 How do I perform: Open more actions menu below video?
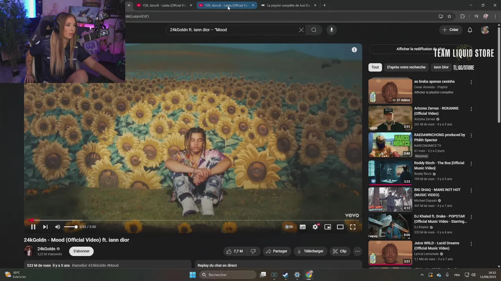click(357, 251)
